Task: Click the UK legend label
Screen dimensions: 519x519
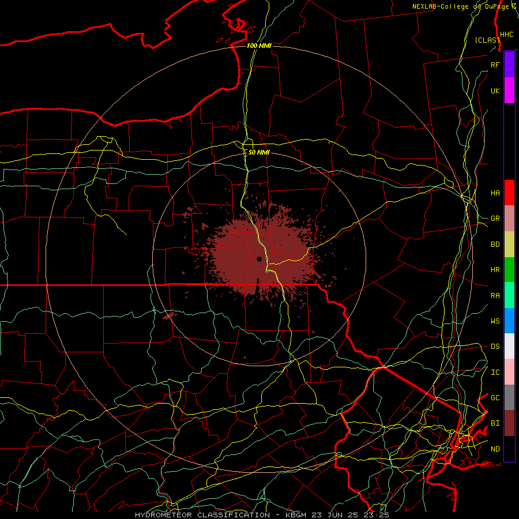Action: [x=495, y=91]
